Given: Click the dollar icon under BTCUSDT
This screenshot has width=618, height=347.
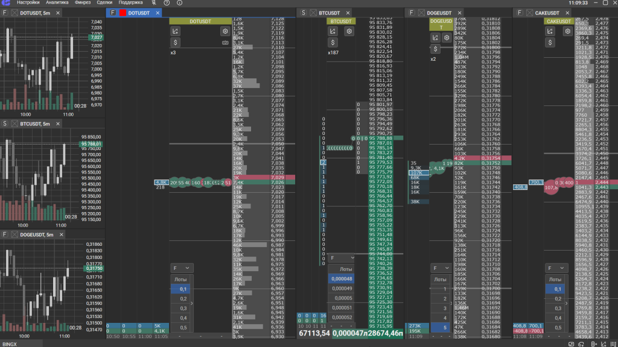Looking at the screenshot, I should 333,42.
